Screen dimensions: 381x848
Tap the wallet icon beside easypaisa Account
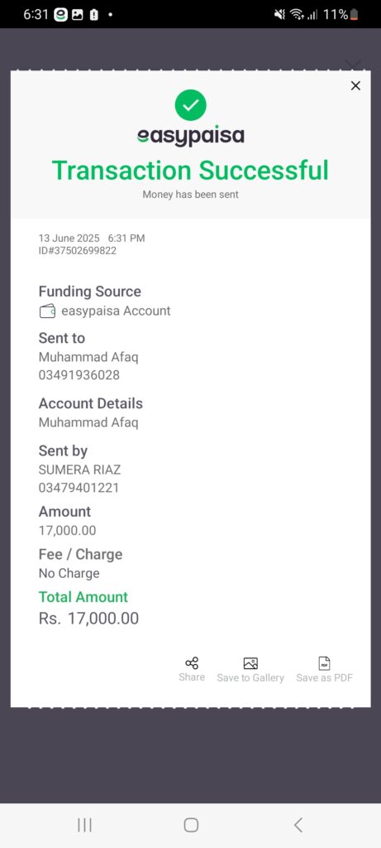47,311
